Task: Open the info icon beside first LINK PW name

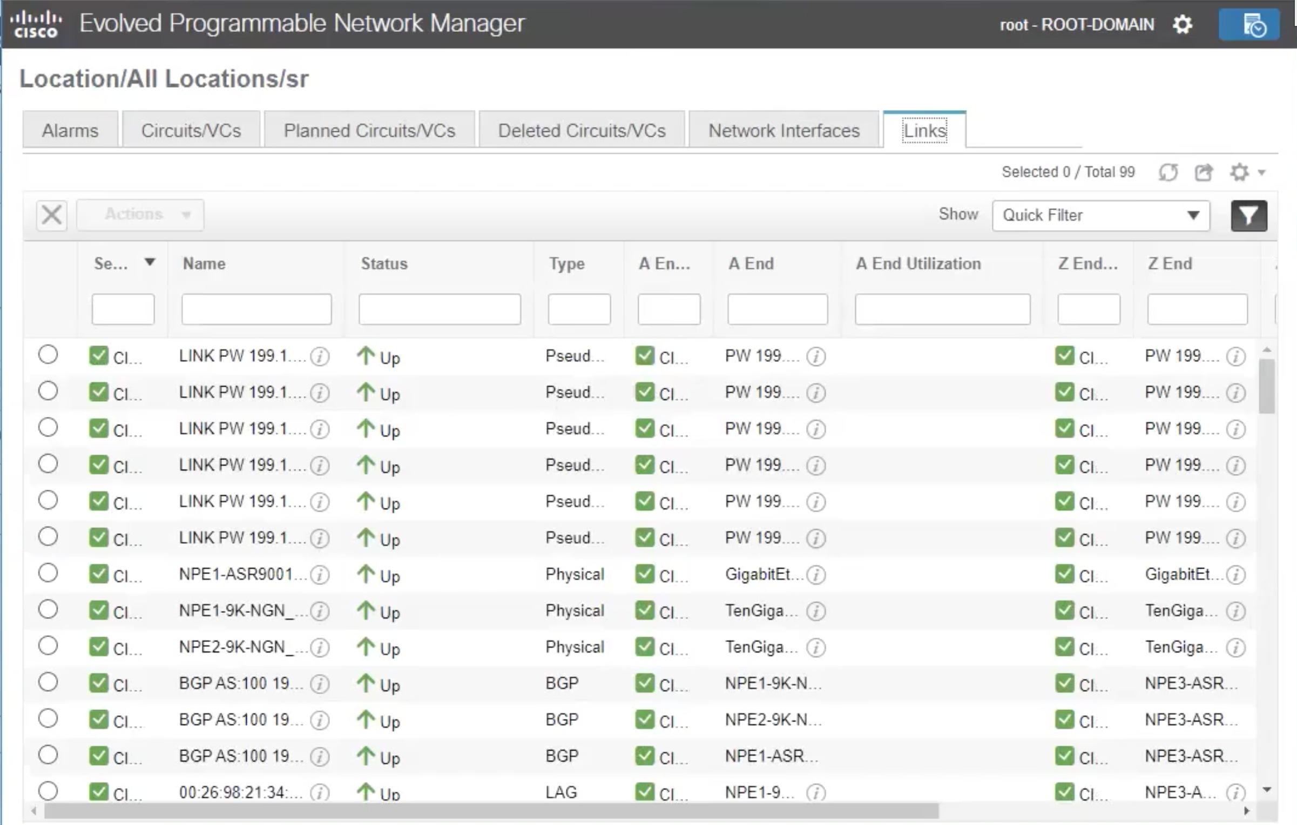Action: 320,356
